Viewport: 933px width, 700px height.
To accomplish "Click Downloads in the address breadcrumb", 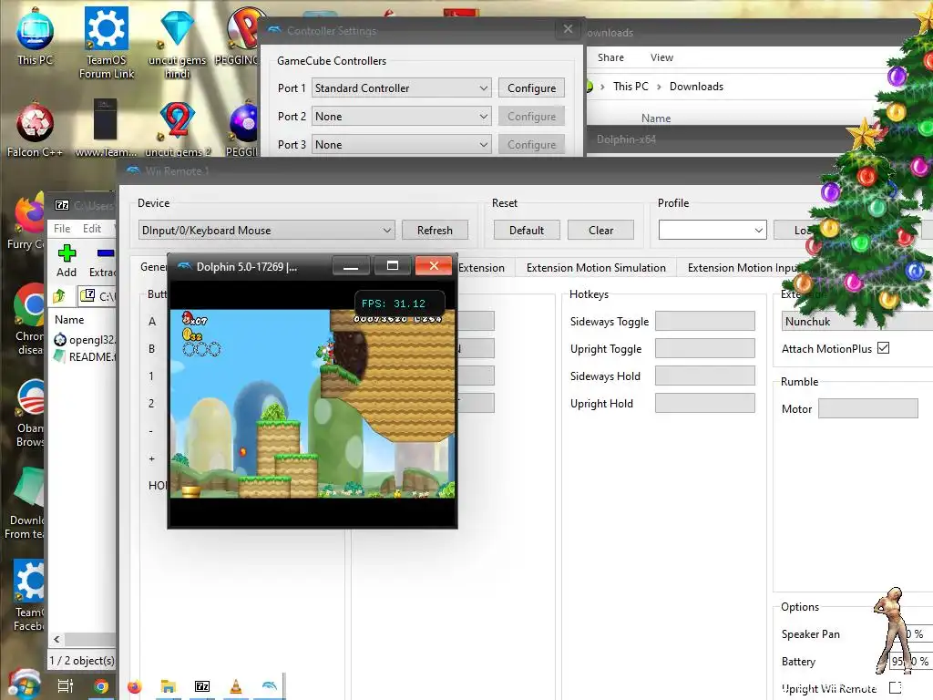I will click(x=696, y=87).
